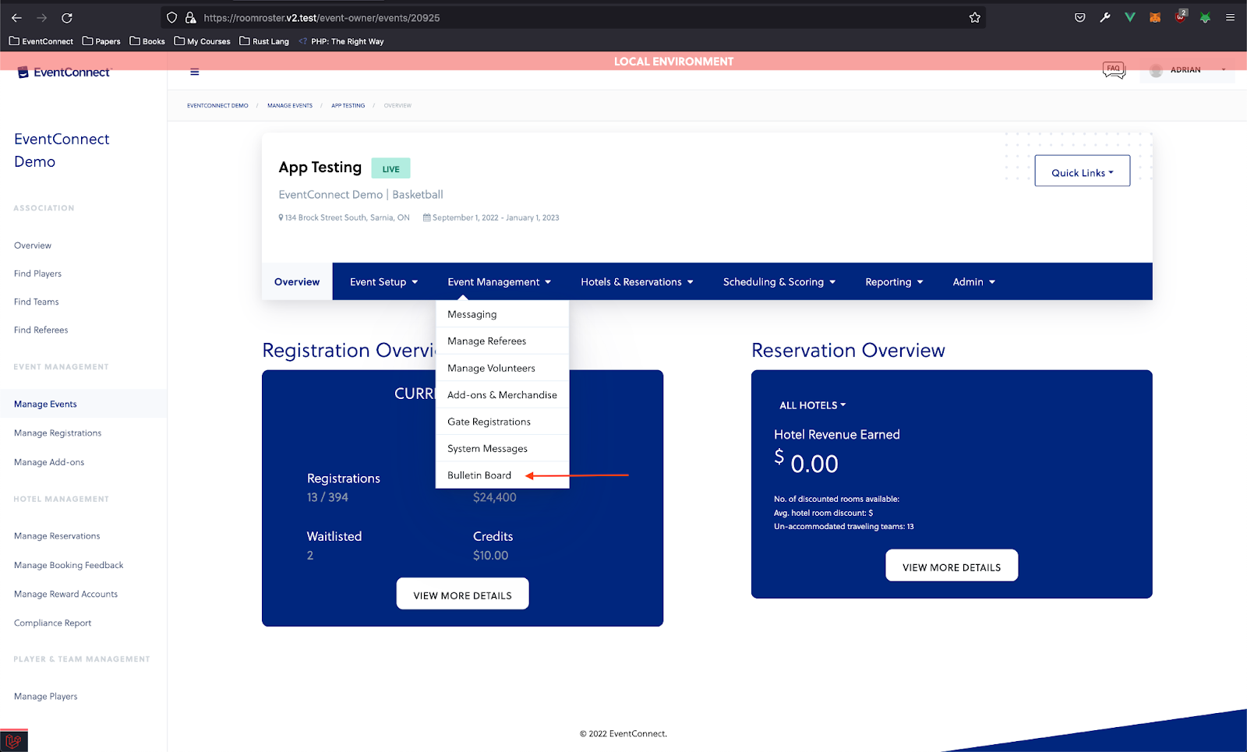This screenshot has width=1247, height=752.
Task: Expand the Reporting menu
Action: tap(894, 282)
